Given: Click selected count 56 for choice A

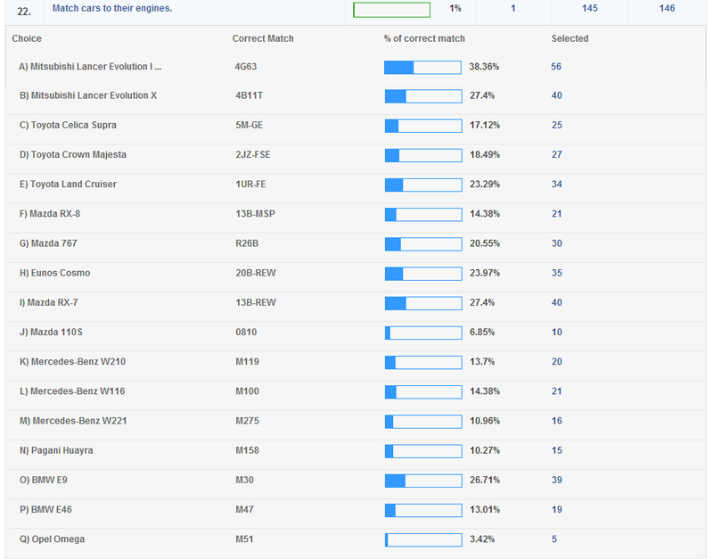Looking at the screenshot, I should [555, 67].
